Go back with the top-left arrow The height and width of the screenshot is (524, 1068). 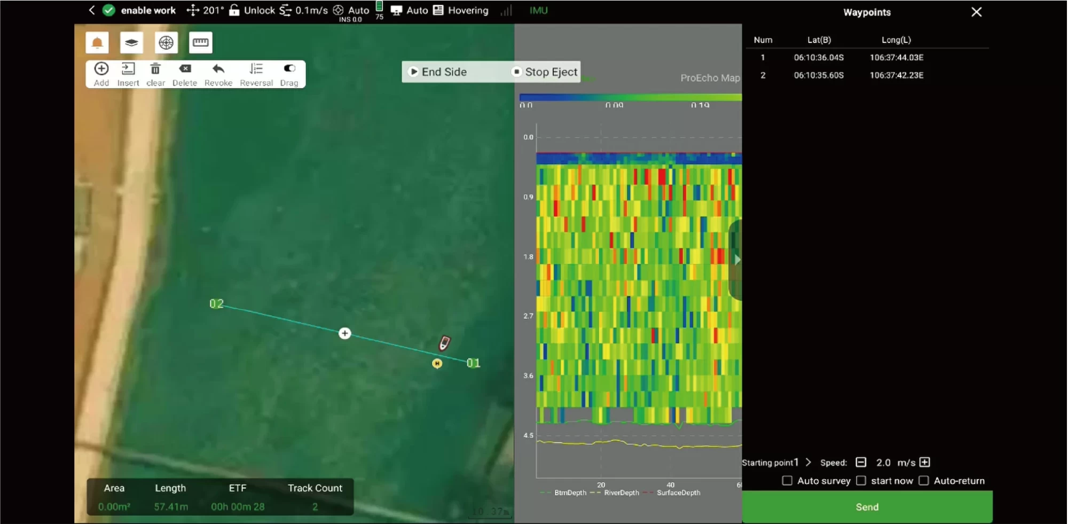pos(92,10)
